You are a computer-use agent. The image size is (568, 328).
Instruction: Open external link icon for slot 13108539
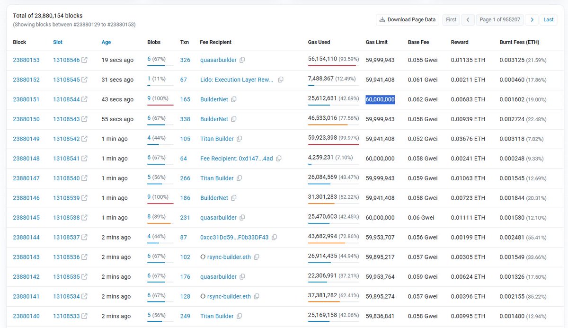84,198
